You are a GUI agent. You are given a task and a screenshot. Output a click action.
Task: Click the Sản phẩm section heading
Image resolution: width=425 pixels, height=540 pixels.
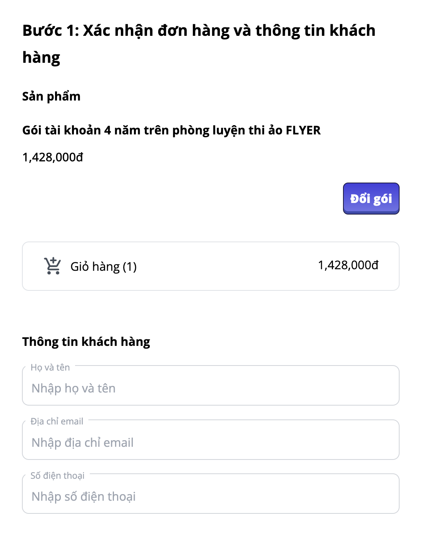51,96
